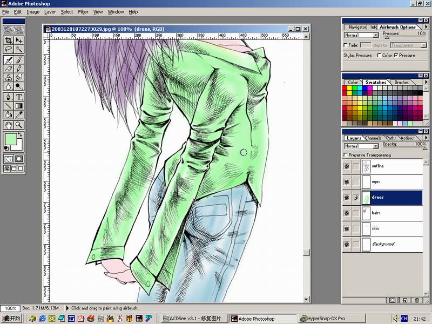Select the Blur (water drop) tool
Image resolution: width=432 pixels, height=324 pixels.
click(x=9, y=86)
